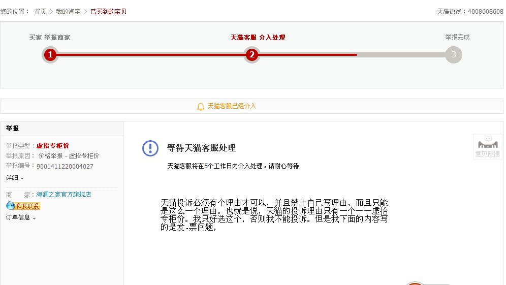Select report number 9001411220004027
The width and height of the screenshot is (506, 285).
(65, 167)
